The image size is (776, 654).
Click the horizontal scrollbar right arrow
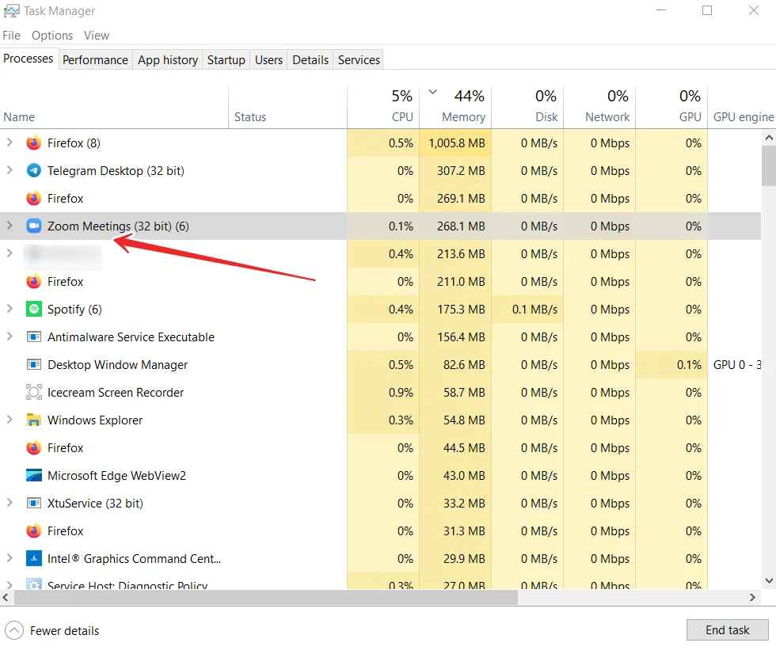coord(752,598)
